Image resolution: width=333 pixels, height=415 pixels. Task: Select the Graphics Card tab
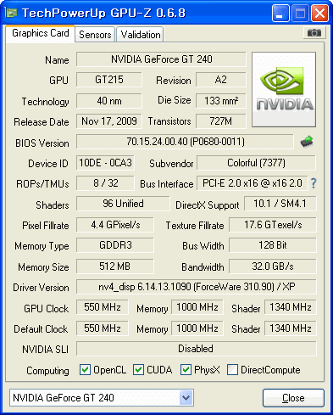click(x=41, y=33)
